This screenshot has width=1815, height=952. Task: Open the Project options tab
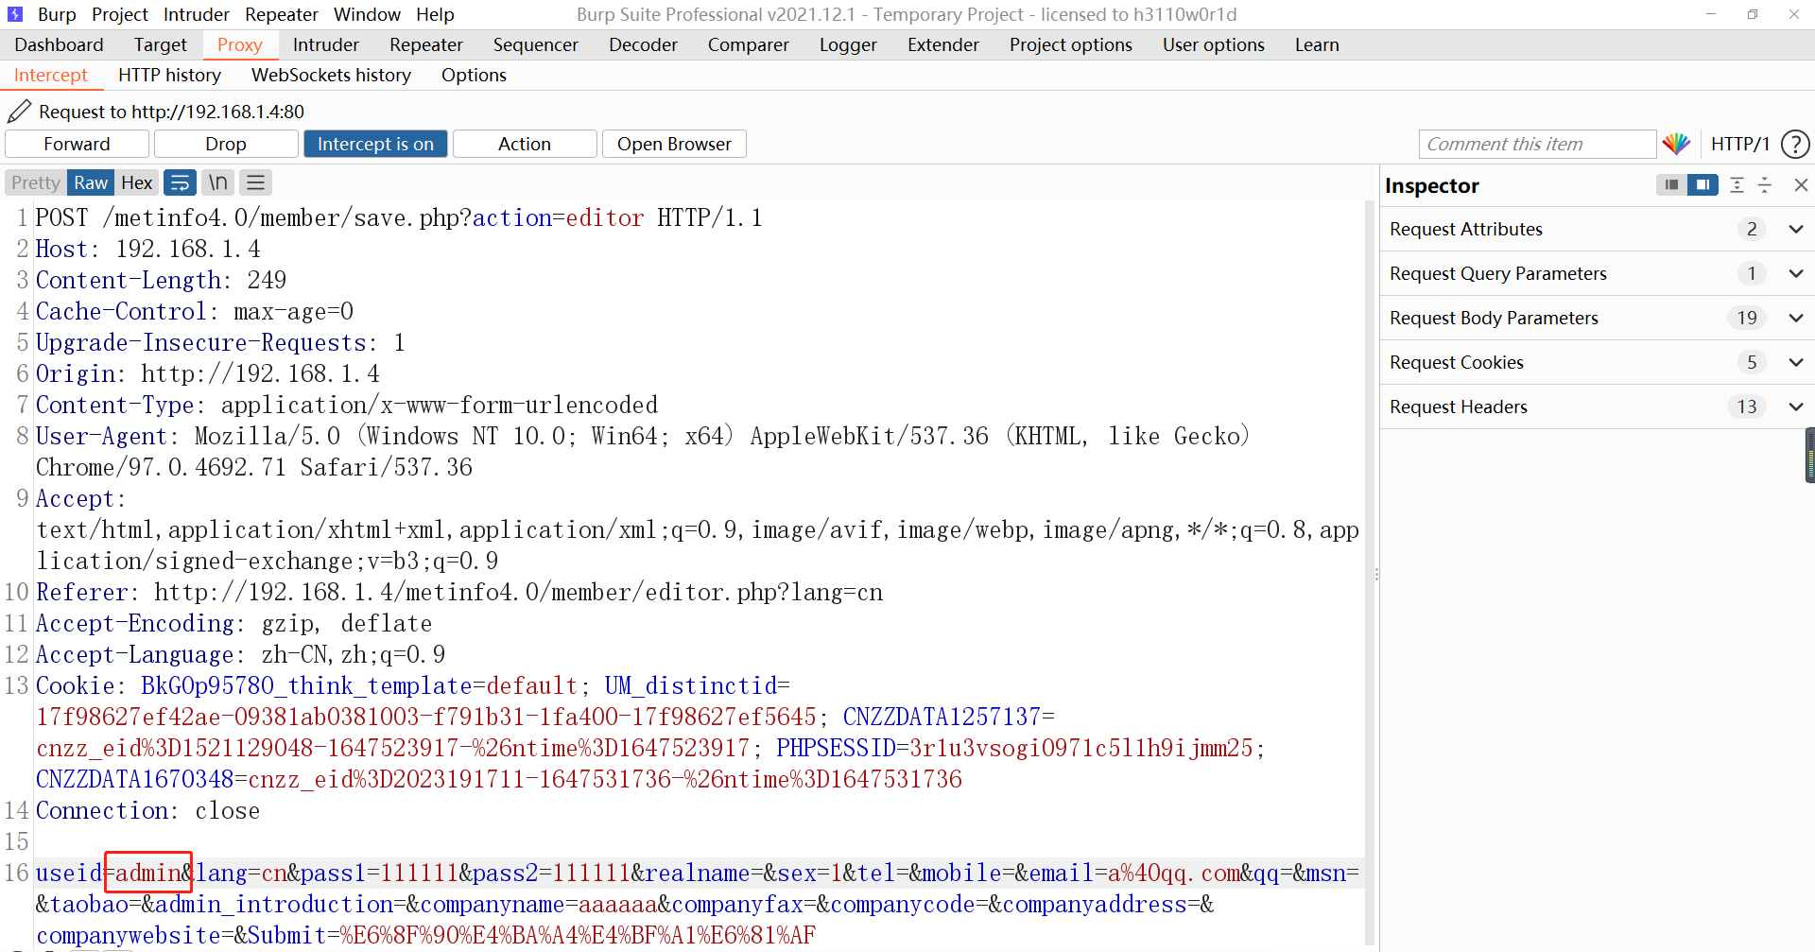[x=1071, y=44]
